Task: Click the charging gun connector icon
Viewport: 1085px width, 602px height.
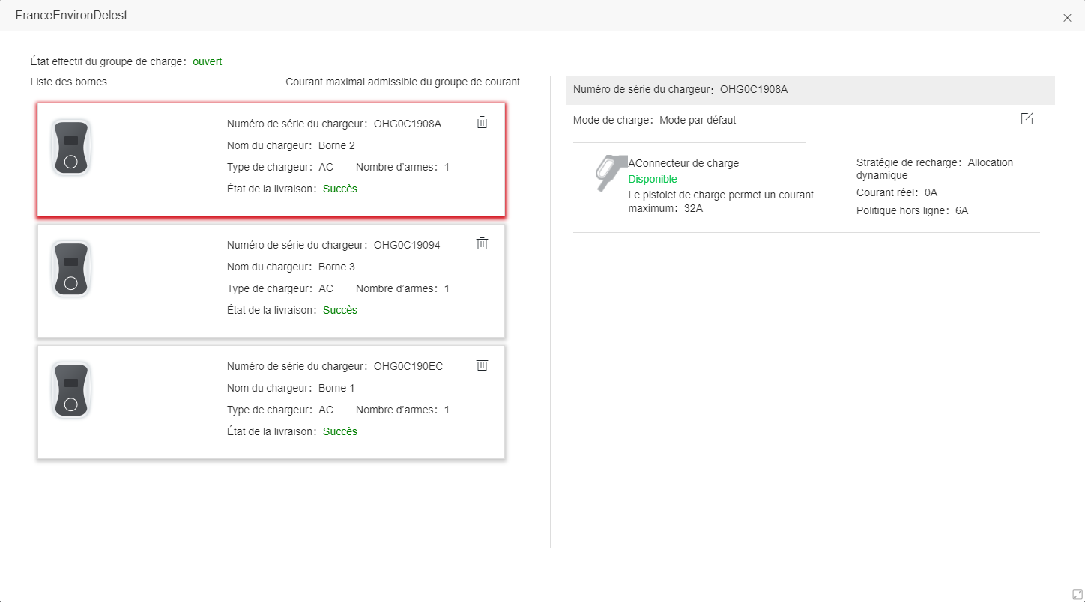Action: point(610,173)
